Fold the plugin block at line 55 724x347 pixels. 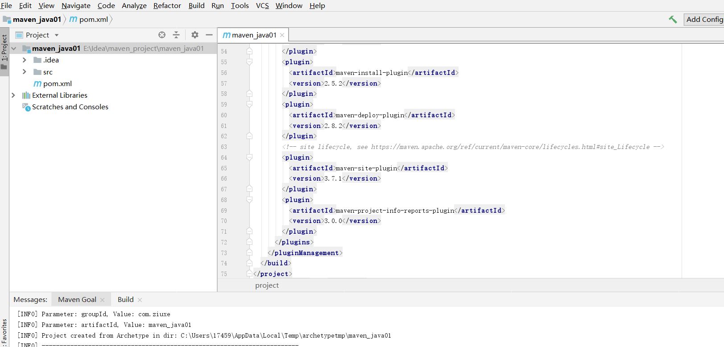pos(249,62)
